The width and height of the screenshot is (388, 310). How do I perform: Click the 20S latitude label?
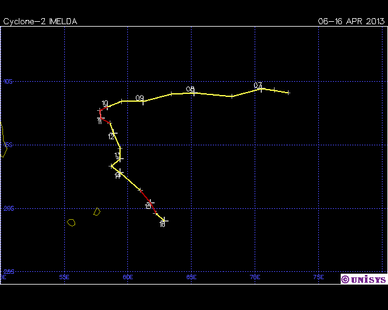tap(7, 208)
